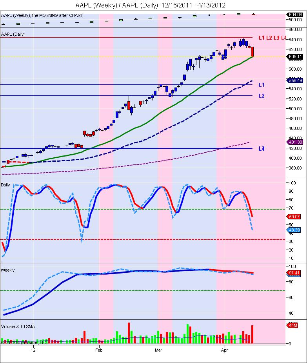
Task: Click the 59.07 daily stochastic value marker
Action: point(294,217)
